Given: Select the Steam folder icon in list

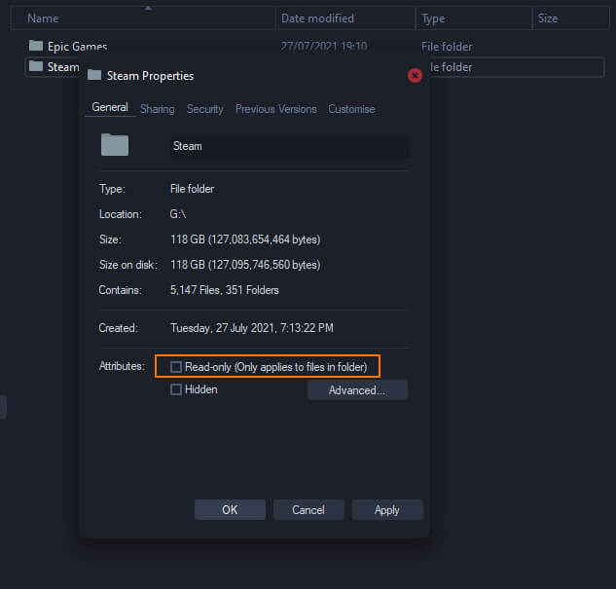Looking at the screenshot, I should coord(36,66).
